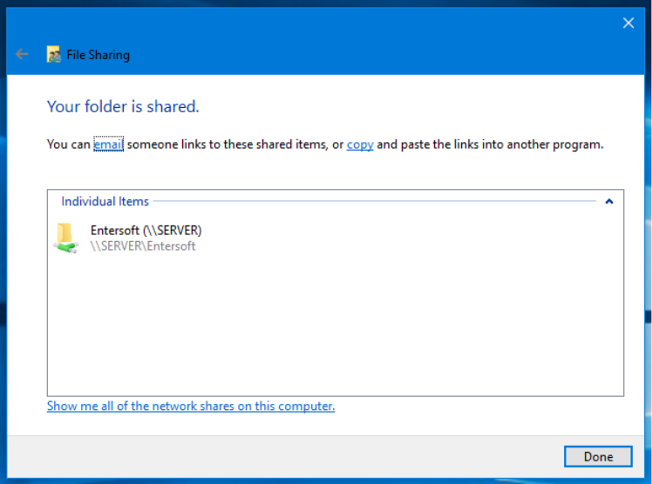Image resolution: width=652 pixels, height=484 pixels.
Task: Click the copy link for shared items
Action: tap(360, 145)
